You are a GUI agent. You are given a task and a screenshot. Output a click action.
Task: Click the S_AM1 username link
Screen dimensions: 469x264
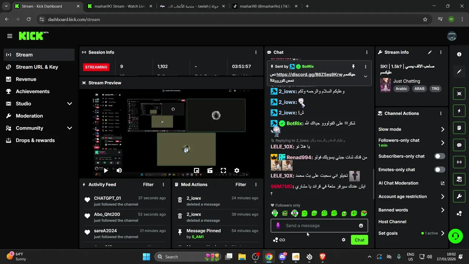197,237
